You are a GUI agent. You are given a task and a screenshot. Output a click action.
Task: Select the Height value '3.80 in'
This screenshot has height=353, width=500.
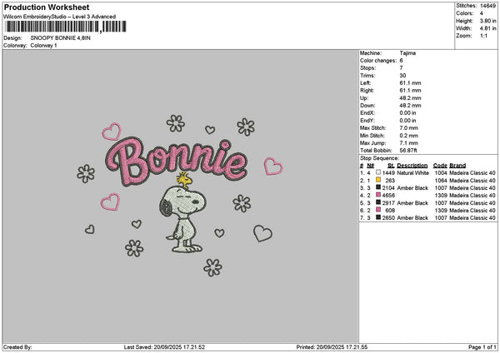487,21
